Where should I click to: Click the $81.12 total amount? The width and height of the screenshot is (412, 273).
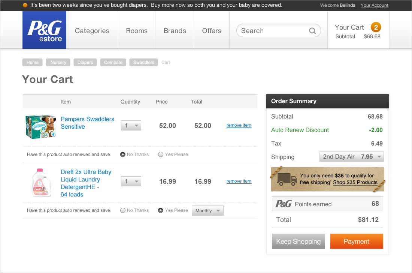(368, 220)
